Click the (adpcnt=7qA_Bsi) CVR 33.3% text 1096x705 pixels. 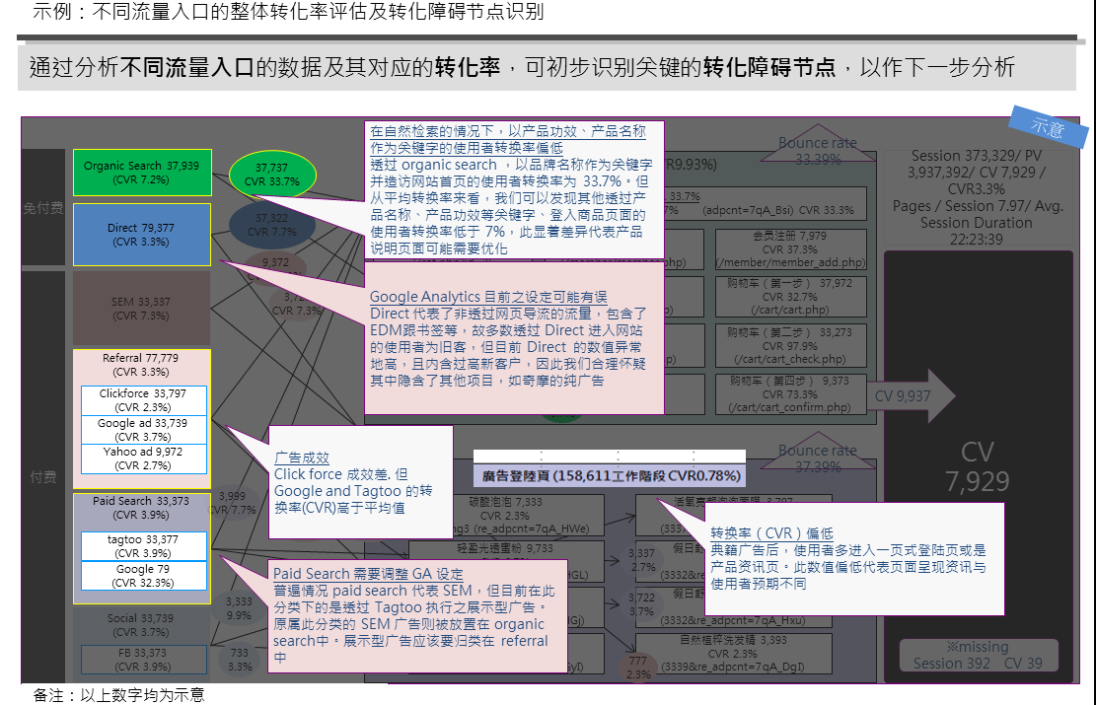click(x=778, y=210)
